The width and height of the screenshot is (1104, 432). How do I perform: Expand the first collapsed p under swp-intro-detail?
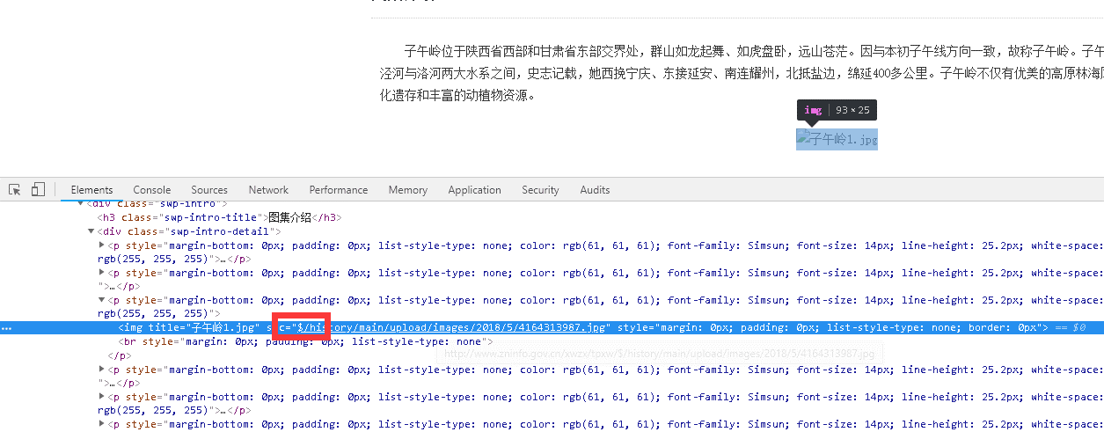[x=101, y=245]
